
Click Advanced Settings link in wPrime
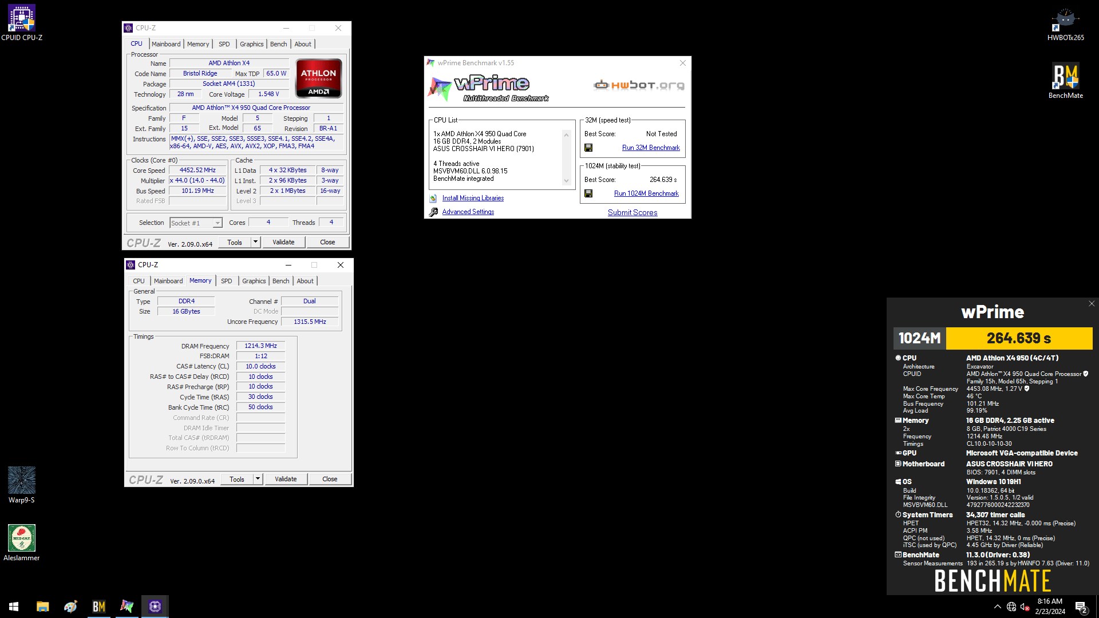[x=468, y=212]
